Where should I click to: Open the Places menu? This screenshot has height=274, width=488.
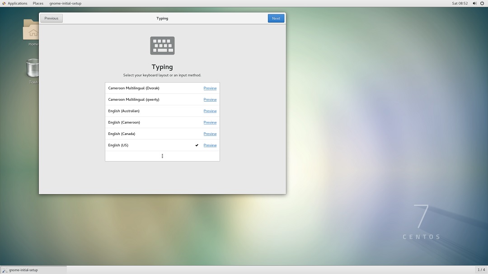[x=38, y=3]
